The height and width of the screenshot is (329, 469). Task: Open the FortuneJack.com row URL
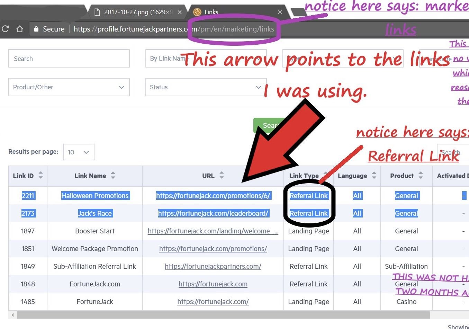213,284
